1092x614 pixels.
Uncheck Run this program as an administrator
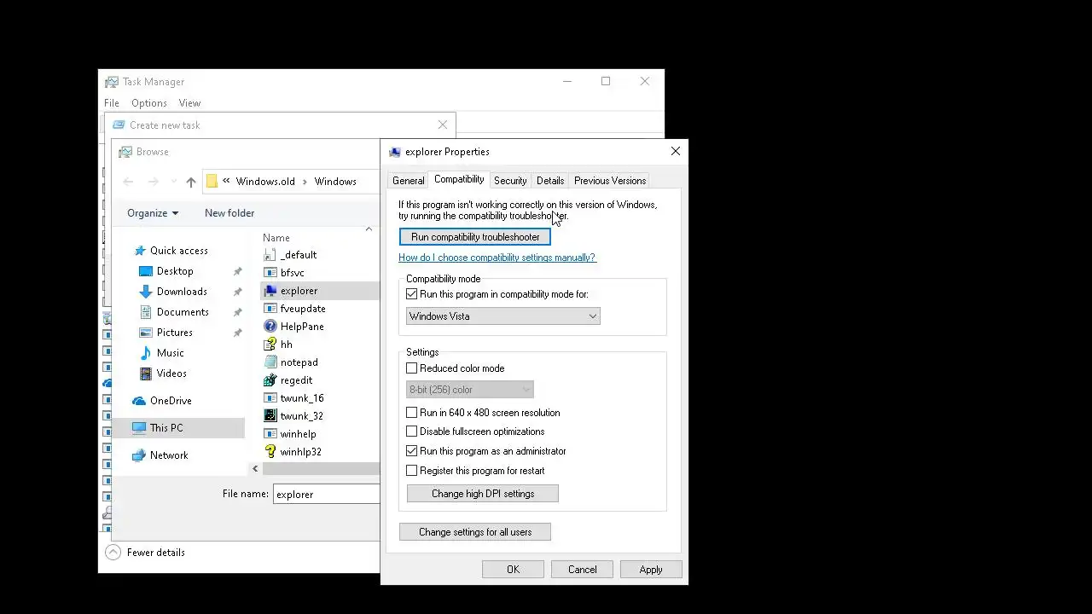pyautogui.click(x=412, y=451)
